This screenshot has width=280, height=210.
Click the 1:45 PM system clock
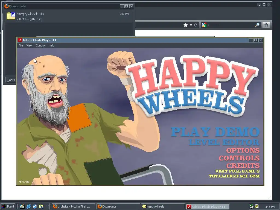pyautogui.click(x=269, y=207)
